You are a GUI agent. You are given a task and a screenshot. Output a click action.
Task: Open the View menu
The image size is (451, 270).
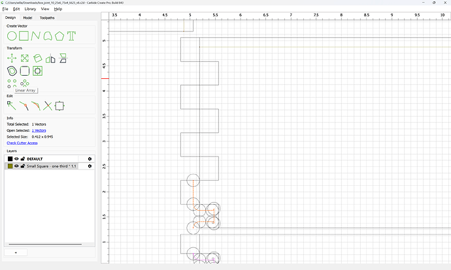tap(45, 9)
